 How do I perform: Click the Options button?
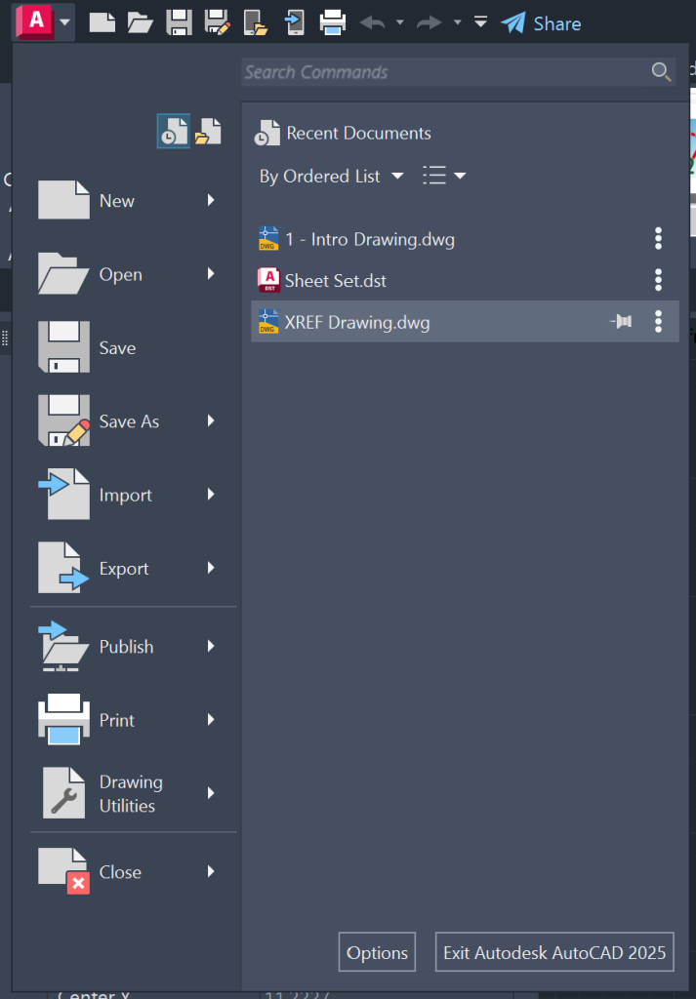(377, 952)
